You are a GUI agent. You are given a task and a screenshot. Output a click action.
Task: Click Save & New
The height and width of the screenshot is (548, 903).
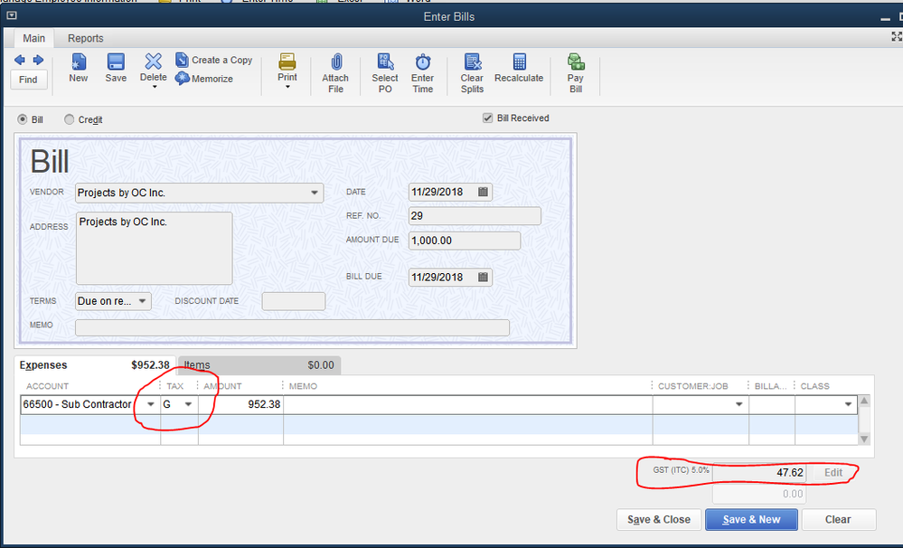751,519
